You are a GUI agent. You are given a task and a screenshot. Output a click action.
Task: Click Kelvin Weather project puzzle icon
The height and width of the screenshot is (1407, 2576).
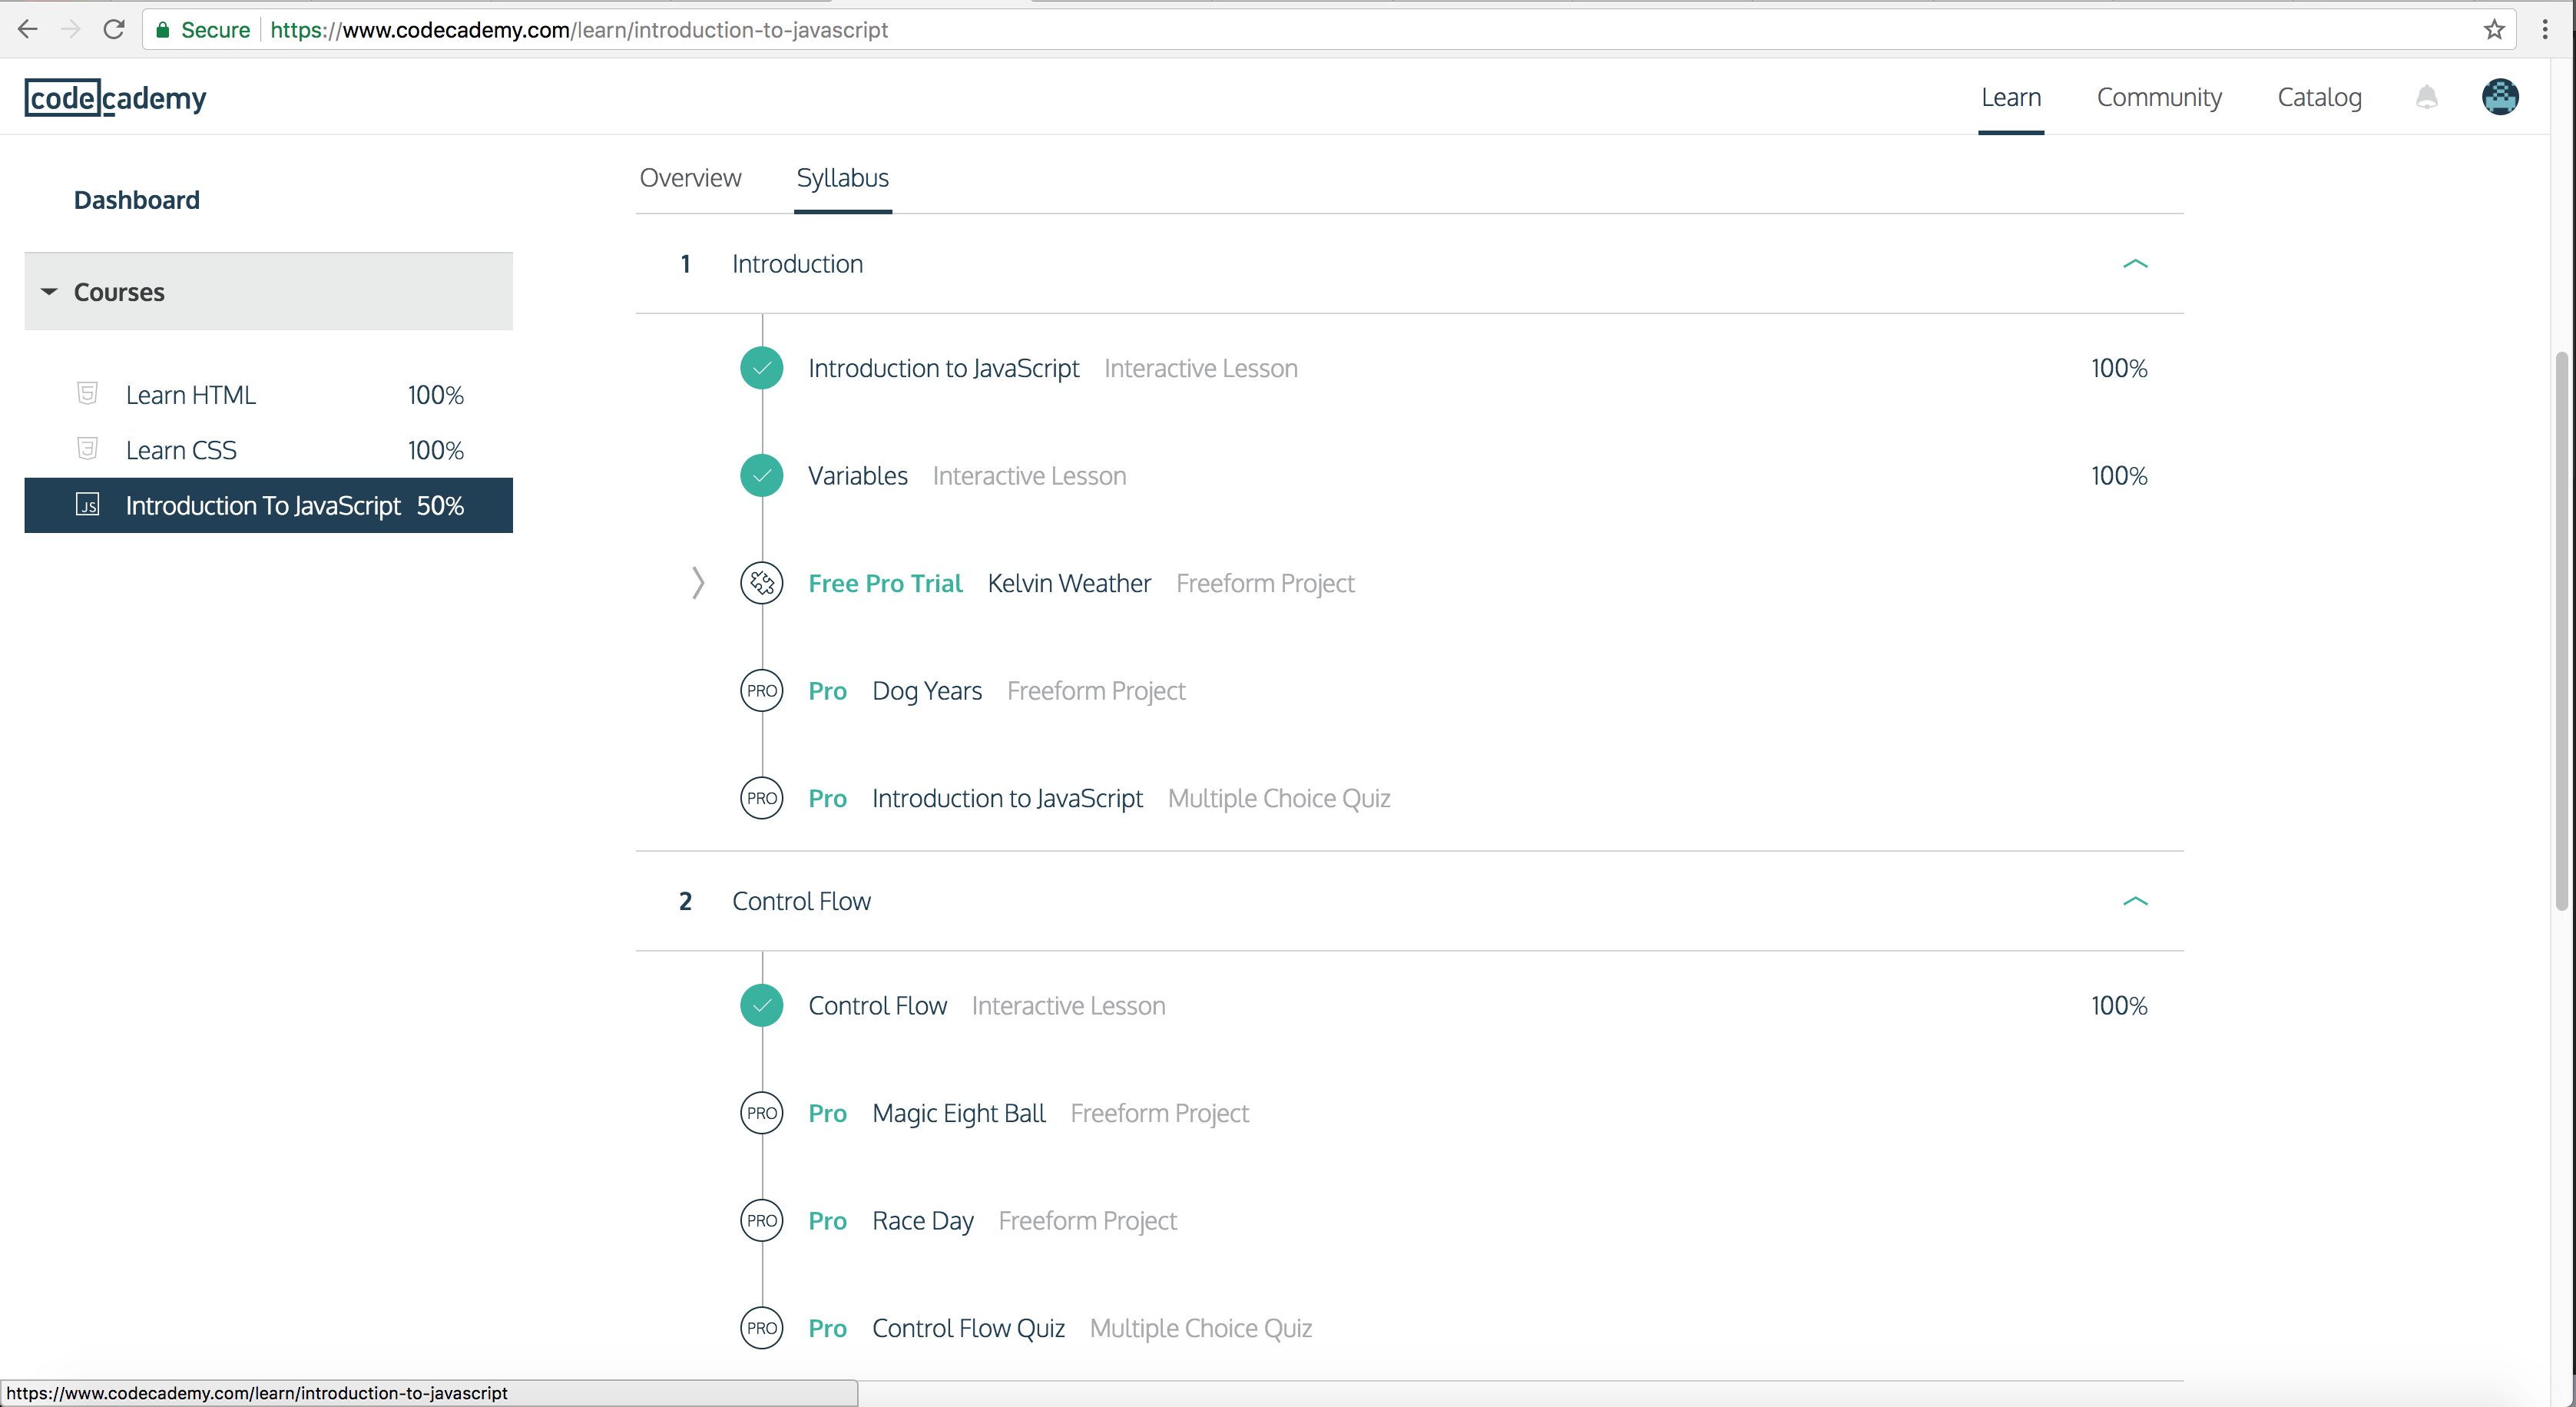tap(762, 583)
